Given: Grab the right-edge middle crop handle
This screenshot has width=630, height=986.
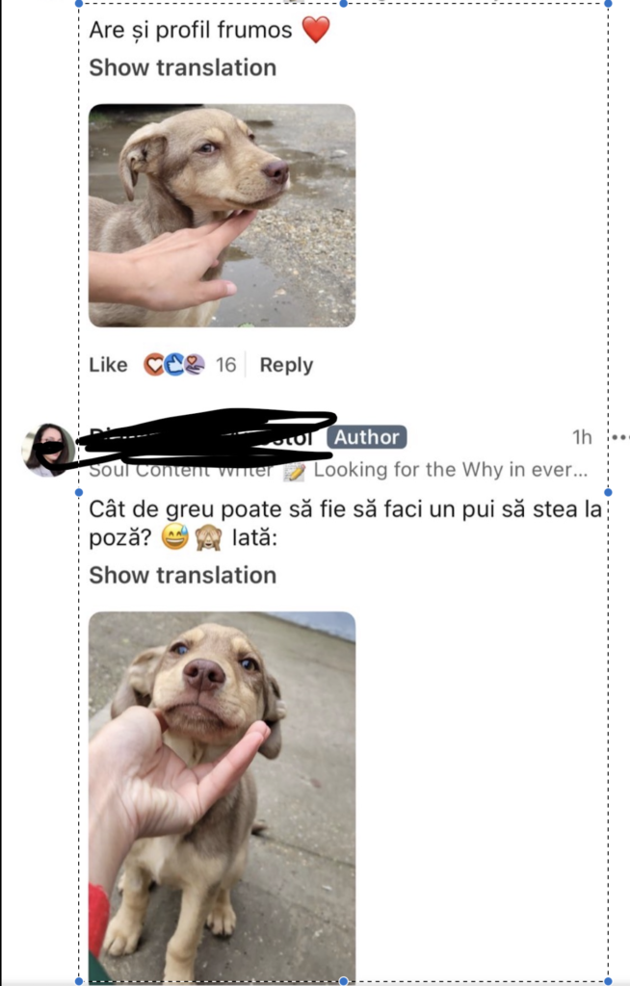Looking at the screenshot, I should 608,492.
